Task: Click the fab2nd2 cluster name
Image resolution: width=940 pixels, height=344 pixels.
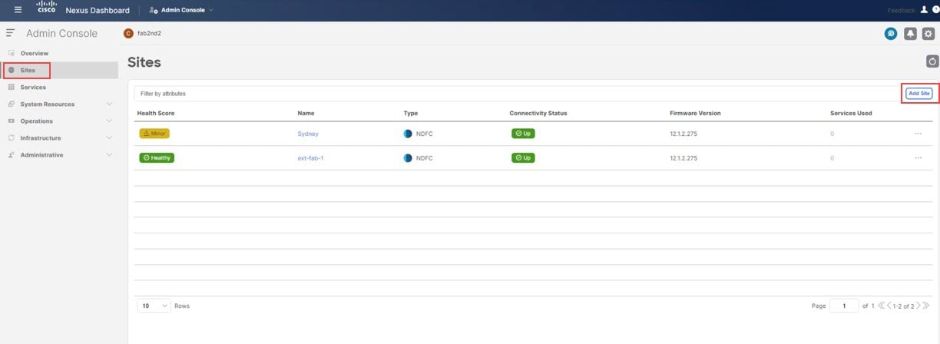Action: (149, 34)
